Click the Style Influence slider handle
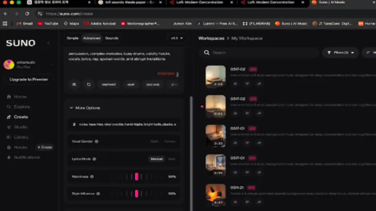 pos(136,193)
